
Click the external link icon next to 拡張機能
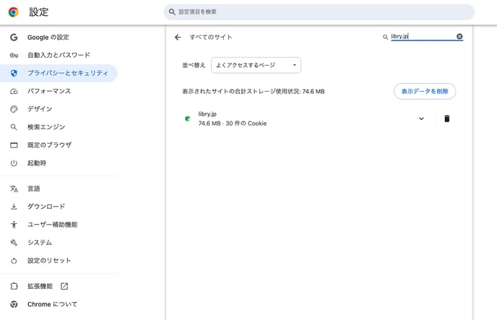coord(64,286)
